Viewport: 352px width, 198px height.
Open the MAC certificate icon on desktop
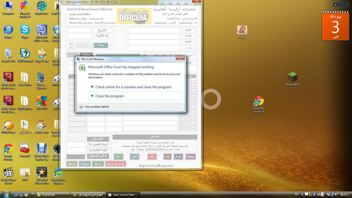25,174
